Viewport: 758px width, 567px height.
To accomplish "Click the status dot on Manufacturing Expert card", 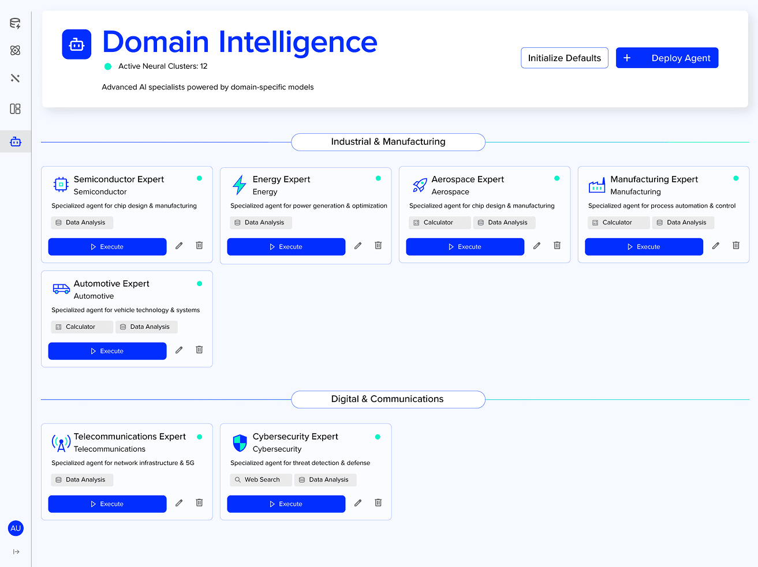I will (x=736, y=179).
